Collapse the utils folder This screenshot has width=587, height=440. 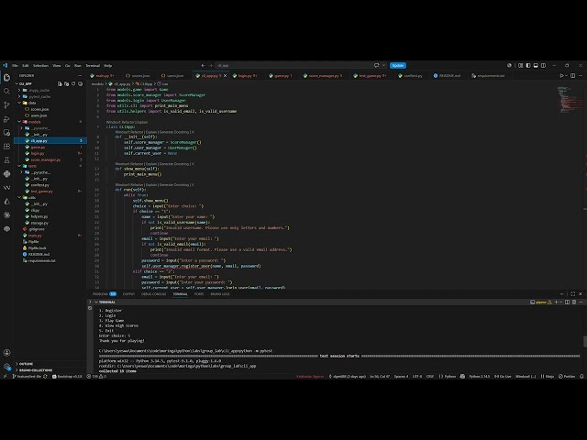50,198
